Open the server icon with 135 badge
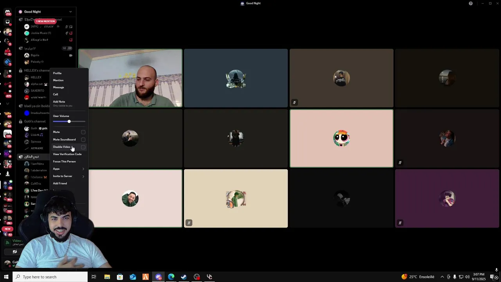Screen dimensions: 501x282 [x=7, y=134]
